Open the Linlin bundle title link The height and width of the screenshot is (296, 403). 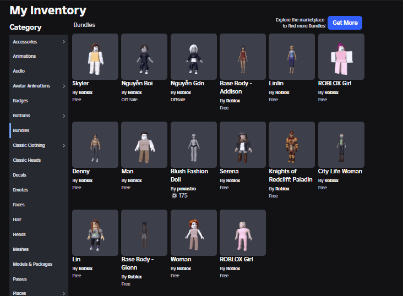point(276,83)
